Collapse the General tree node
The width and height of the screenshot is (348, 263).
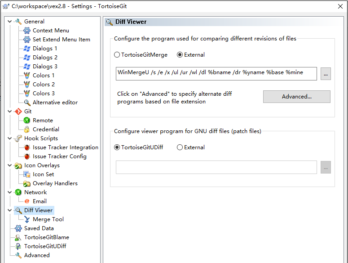(10, 22)
